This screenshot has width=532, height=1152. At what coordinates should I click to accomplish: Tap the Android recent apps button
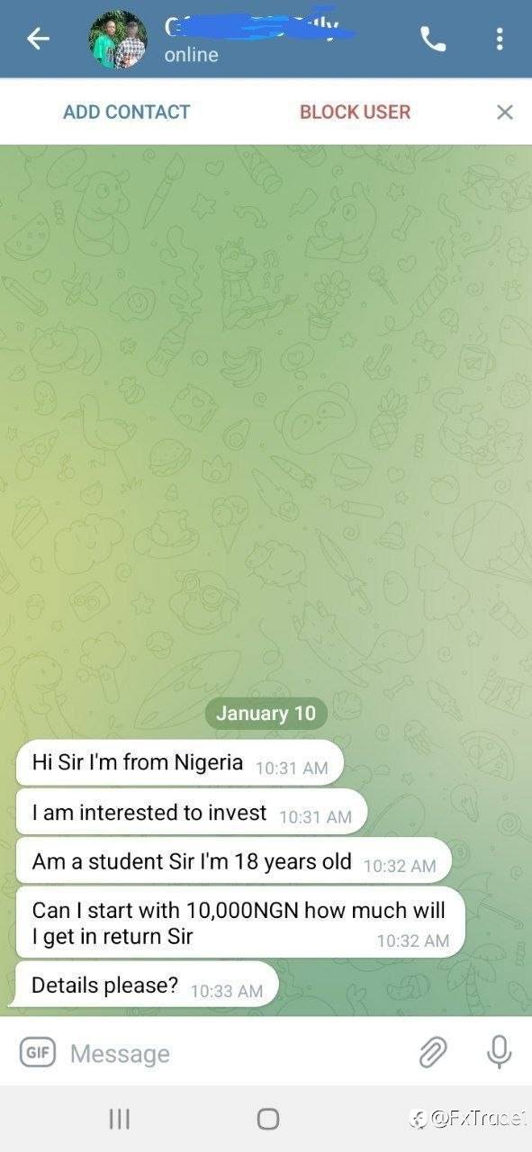(119, 1119)
